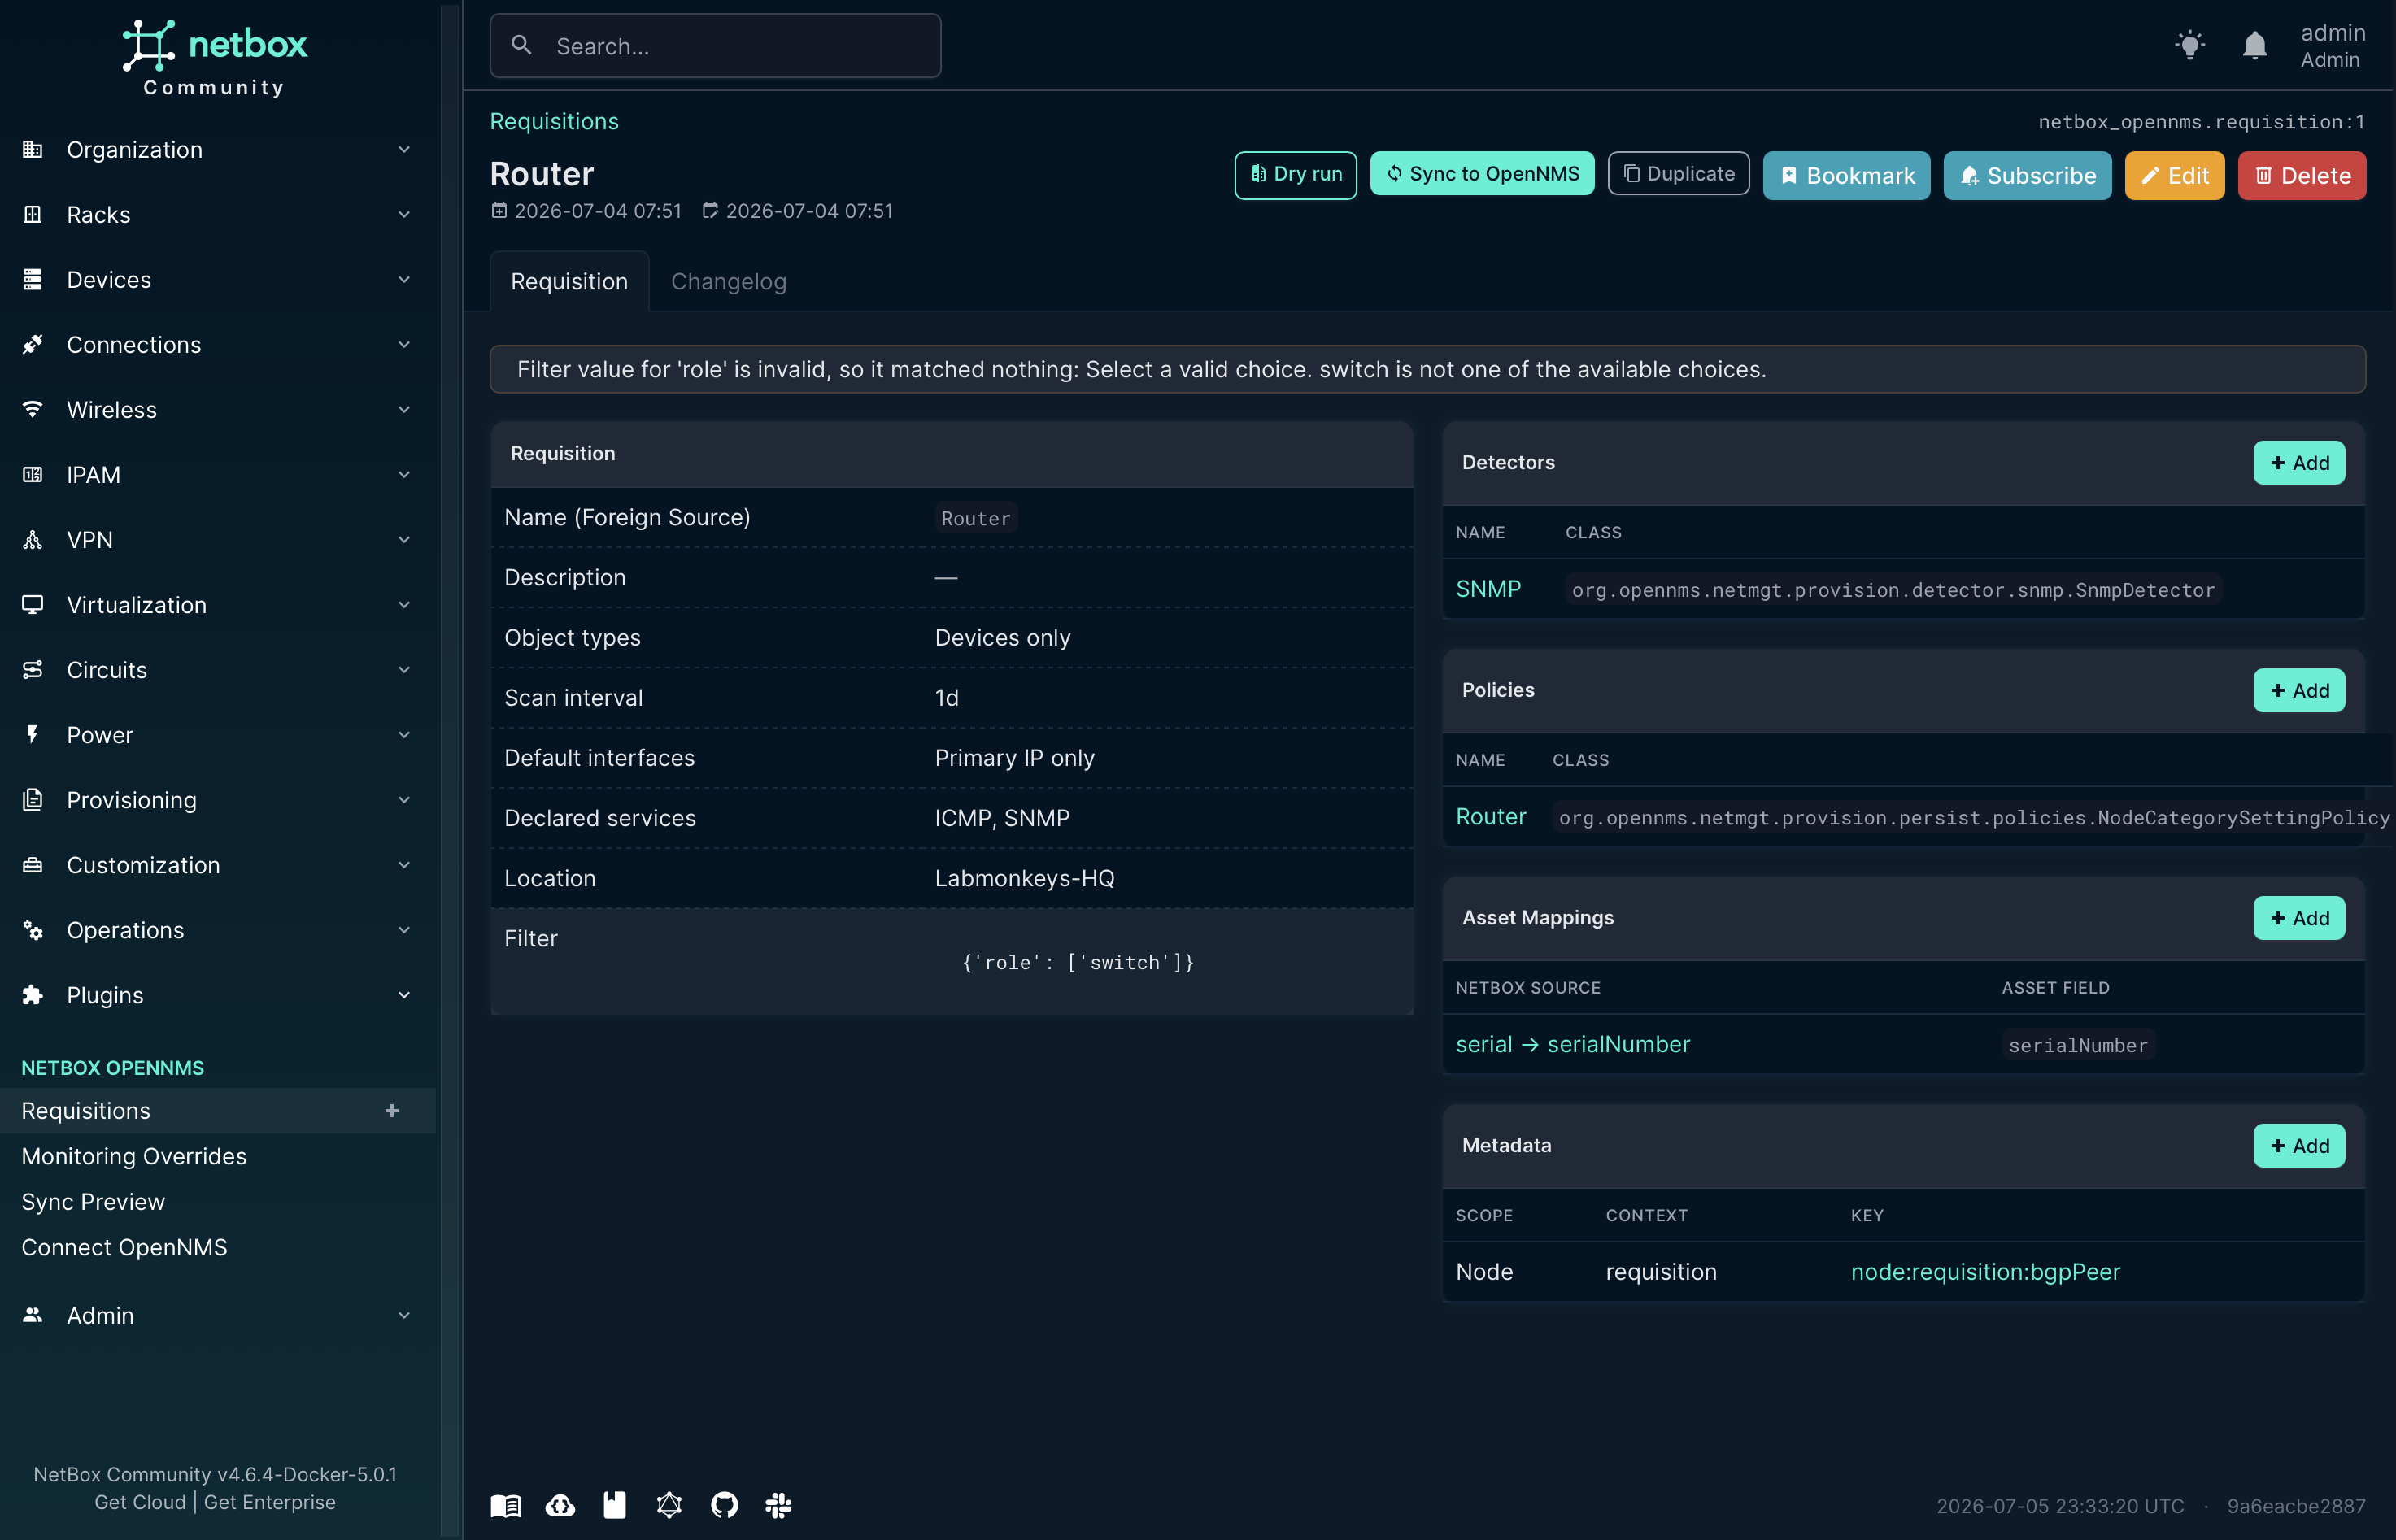2396x1540 pixels.
Task: Add a new metadata entry
Action: [2298, 1145]
